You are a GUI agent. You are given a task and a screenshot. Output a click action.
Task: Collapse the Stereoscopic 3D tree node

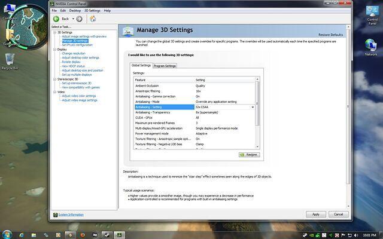click(54, 78)
